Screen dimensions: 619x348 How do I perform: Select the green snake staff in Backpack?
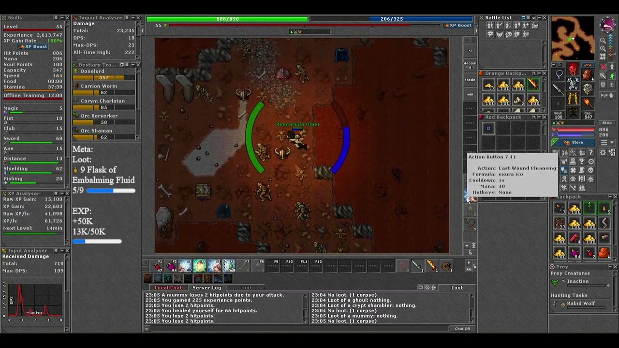click(590, 209)
